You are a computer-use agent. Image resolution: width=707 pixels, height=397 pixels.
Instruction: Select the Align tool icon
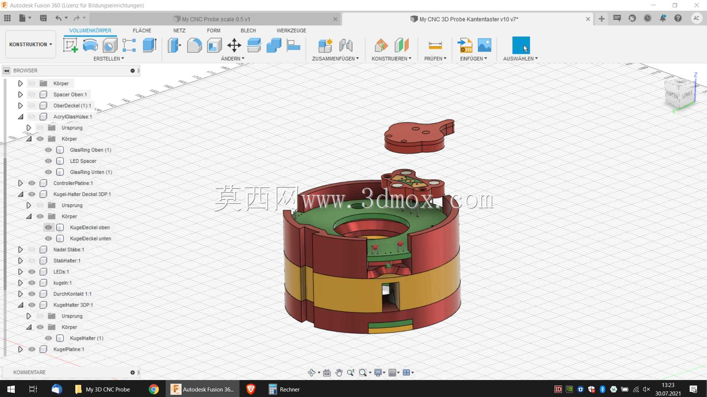coord(293,45)
